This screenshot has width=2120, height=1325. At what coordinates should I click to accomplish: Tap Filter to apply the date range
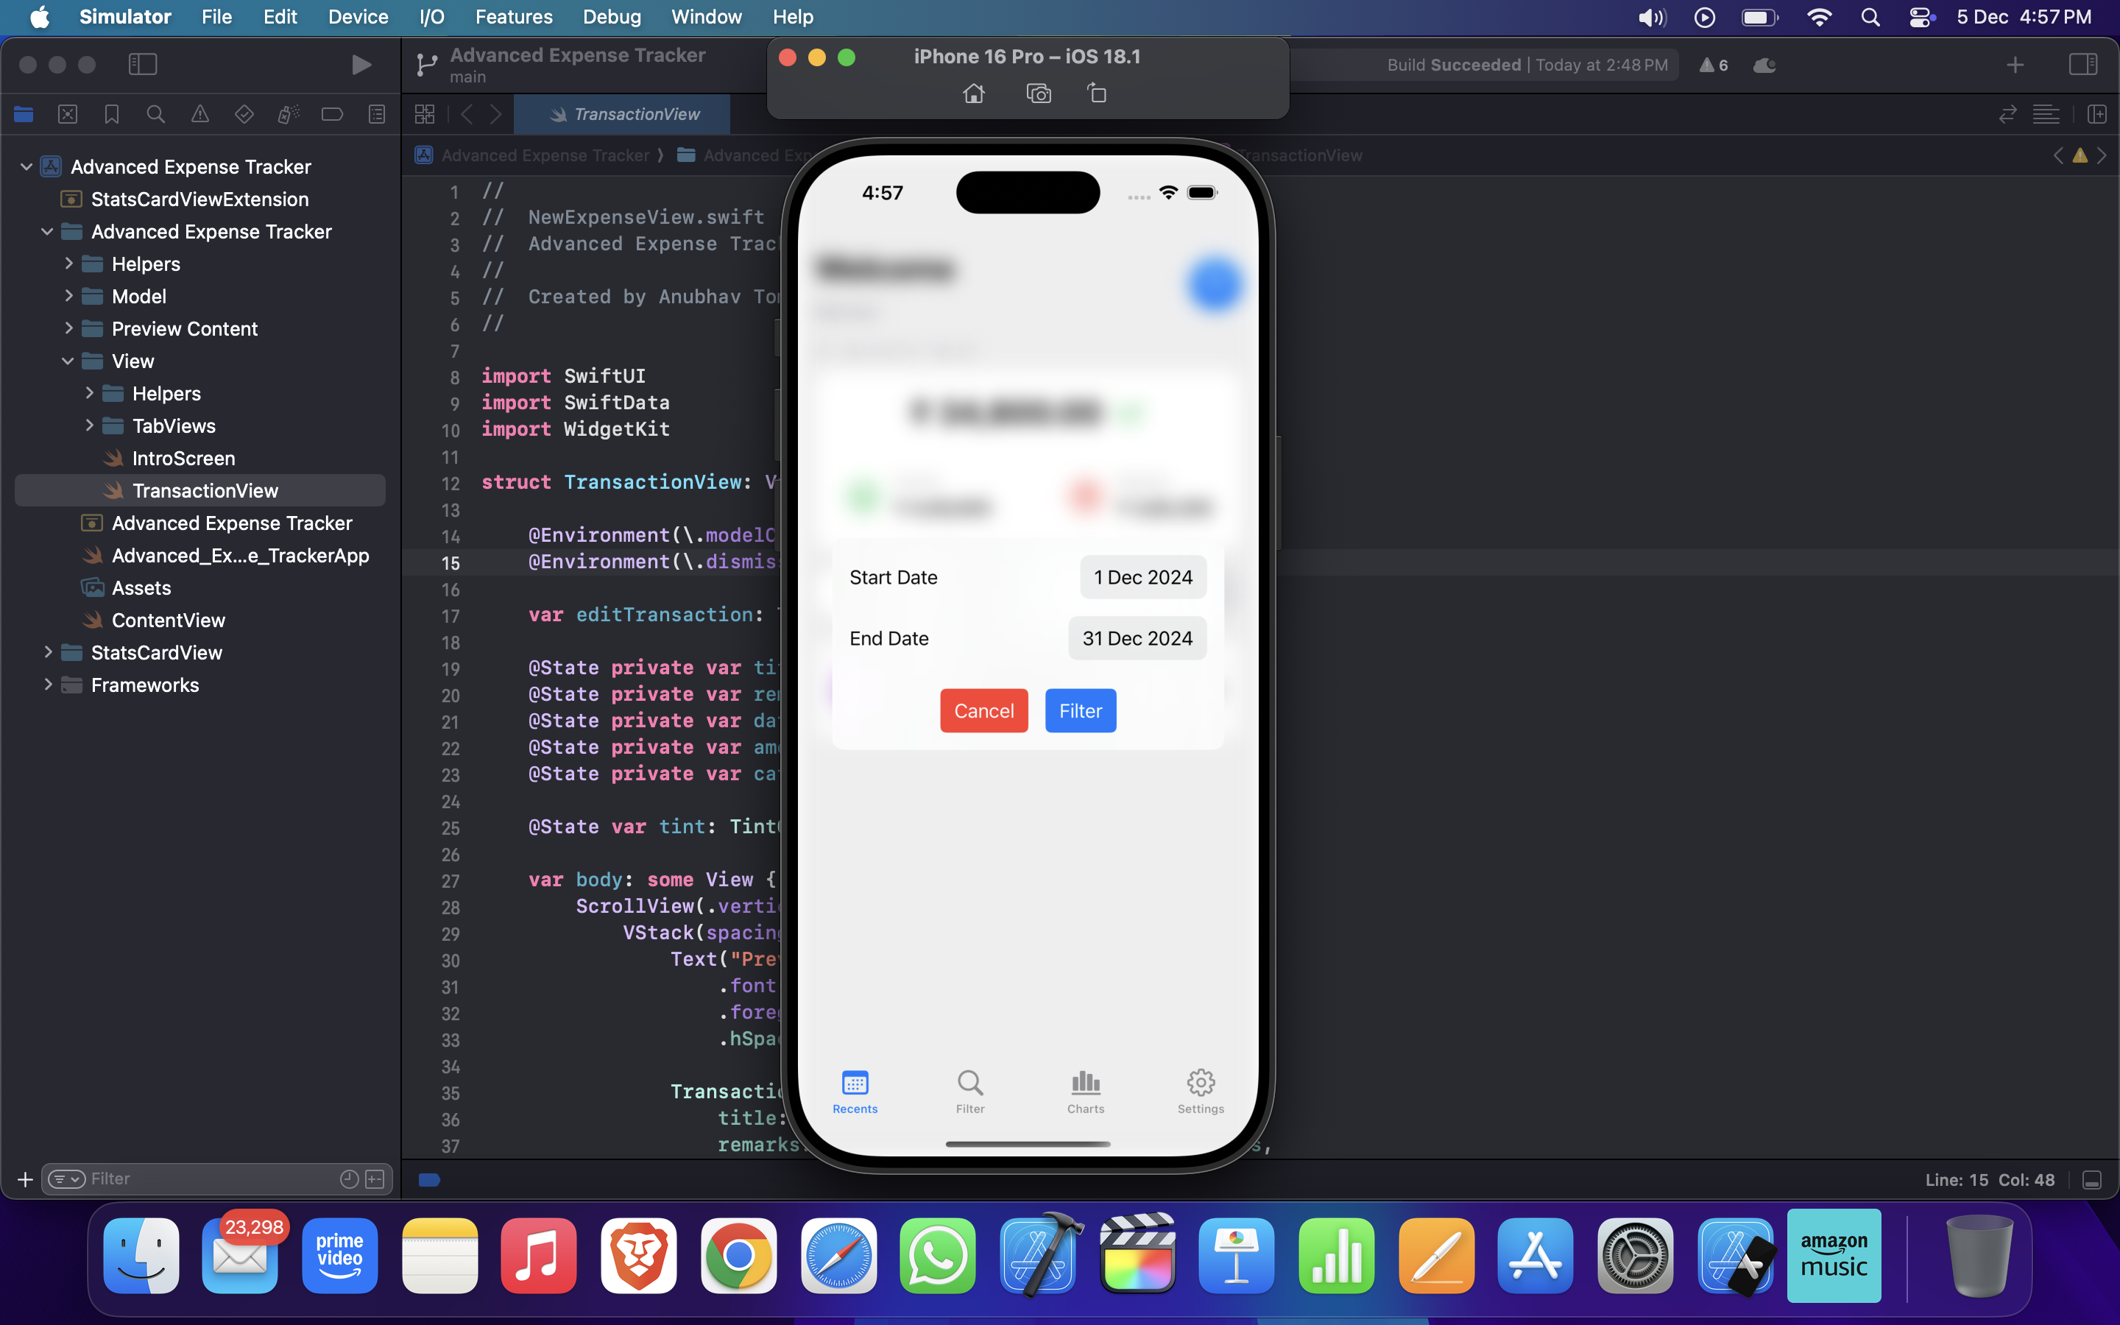click(1080, 710)
